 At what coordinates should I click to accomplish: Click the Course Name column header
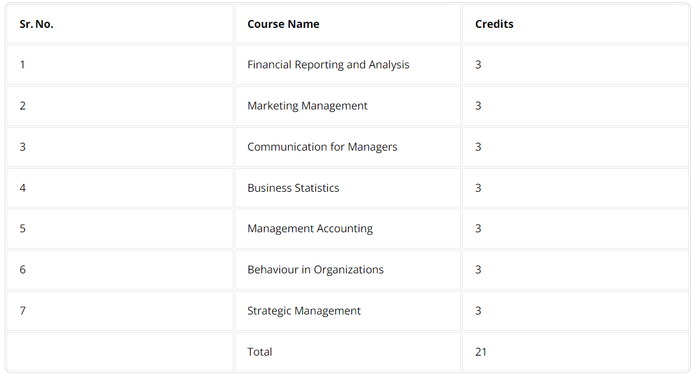click(x=348, y=24)
